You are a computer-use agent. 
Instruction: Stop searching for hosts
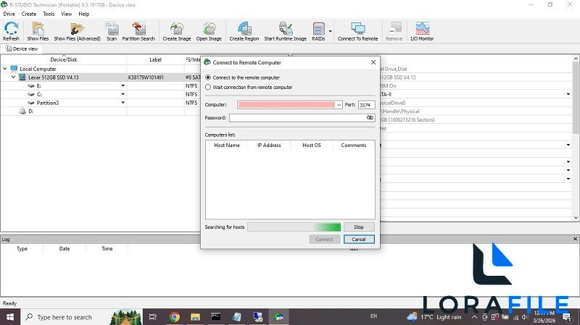[x=359, y=227]
